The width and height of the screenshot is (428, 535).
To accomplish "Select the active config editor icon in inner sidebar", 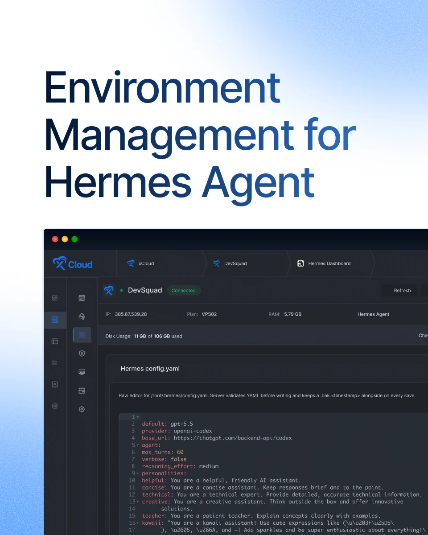I will pos(82,335).
